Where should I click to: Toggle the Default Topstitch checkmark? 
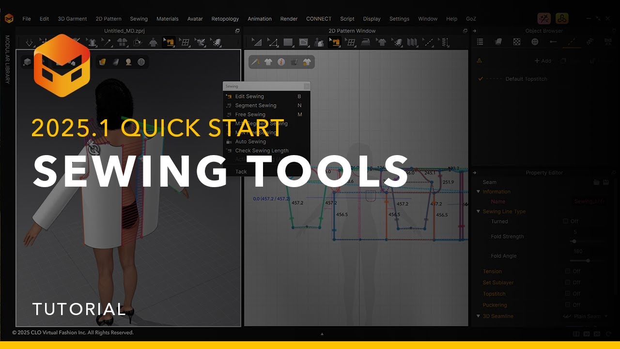480,79
